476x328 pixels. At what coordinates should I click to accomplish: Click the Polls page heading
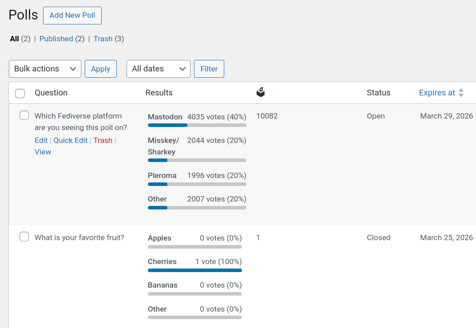point(24,15)
